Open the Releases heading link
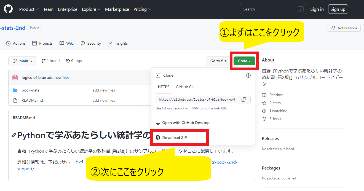This screenshot has width=364, height=191. 270,138
